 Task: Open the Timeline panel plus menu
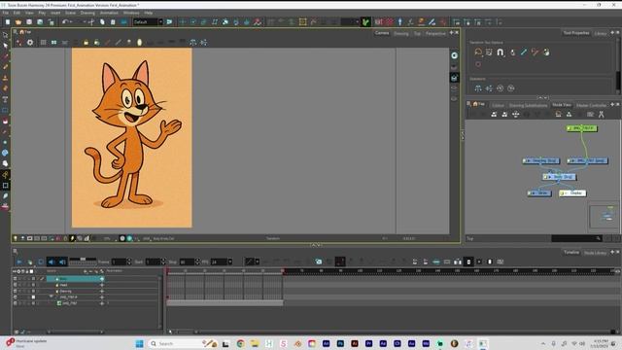612,252
